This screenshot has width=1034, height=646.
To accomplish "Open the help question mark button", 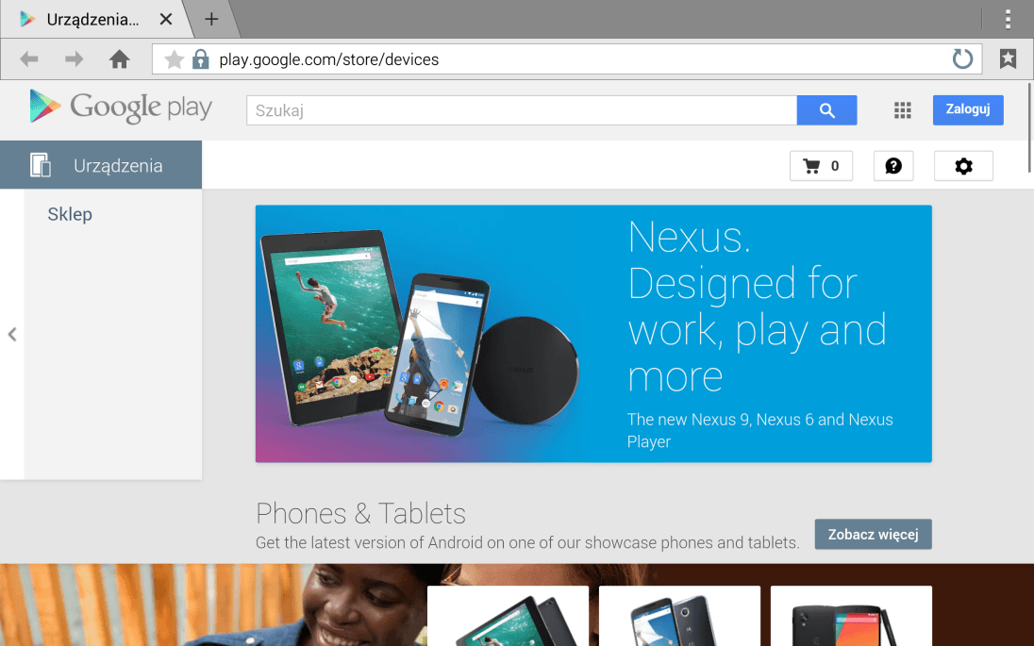I will click(893, 166).
